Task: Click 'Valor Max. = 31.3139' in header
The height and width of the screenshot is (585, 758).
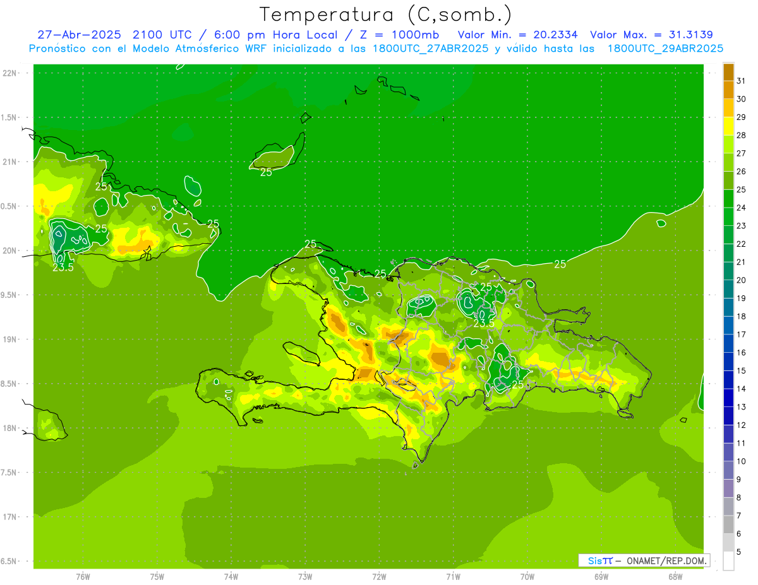Action: [651, 35]
